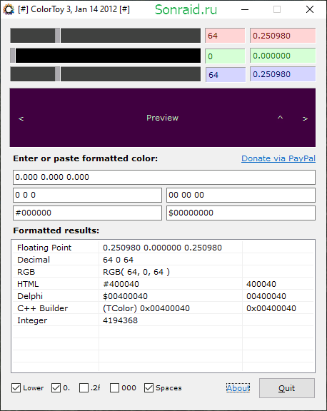Click the up caret in Preview panel
Image resolution: width=327 pixels, height=411 pixels.
(x=280, y=117)
